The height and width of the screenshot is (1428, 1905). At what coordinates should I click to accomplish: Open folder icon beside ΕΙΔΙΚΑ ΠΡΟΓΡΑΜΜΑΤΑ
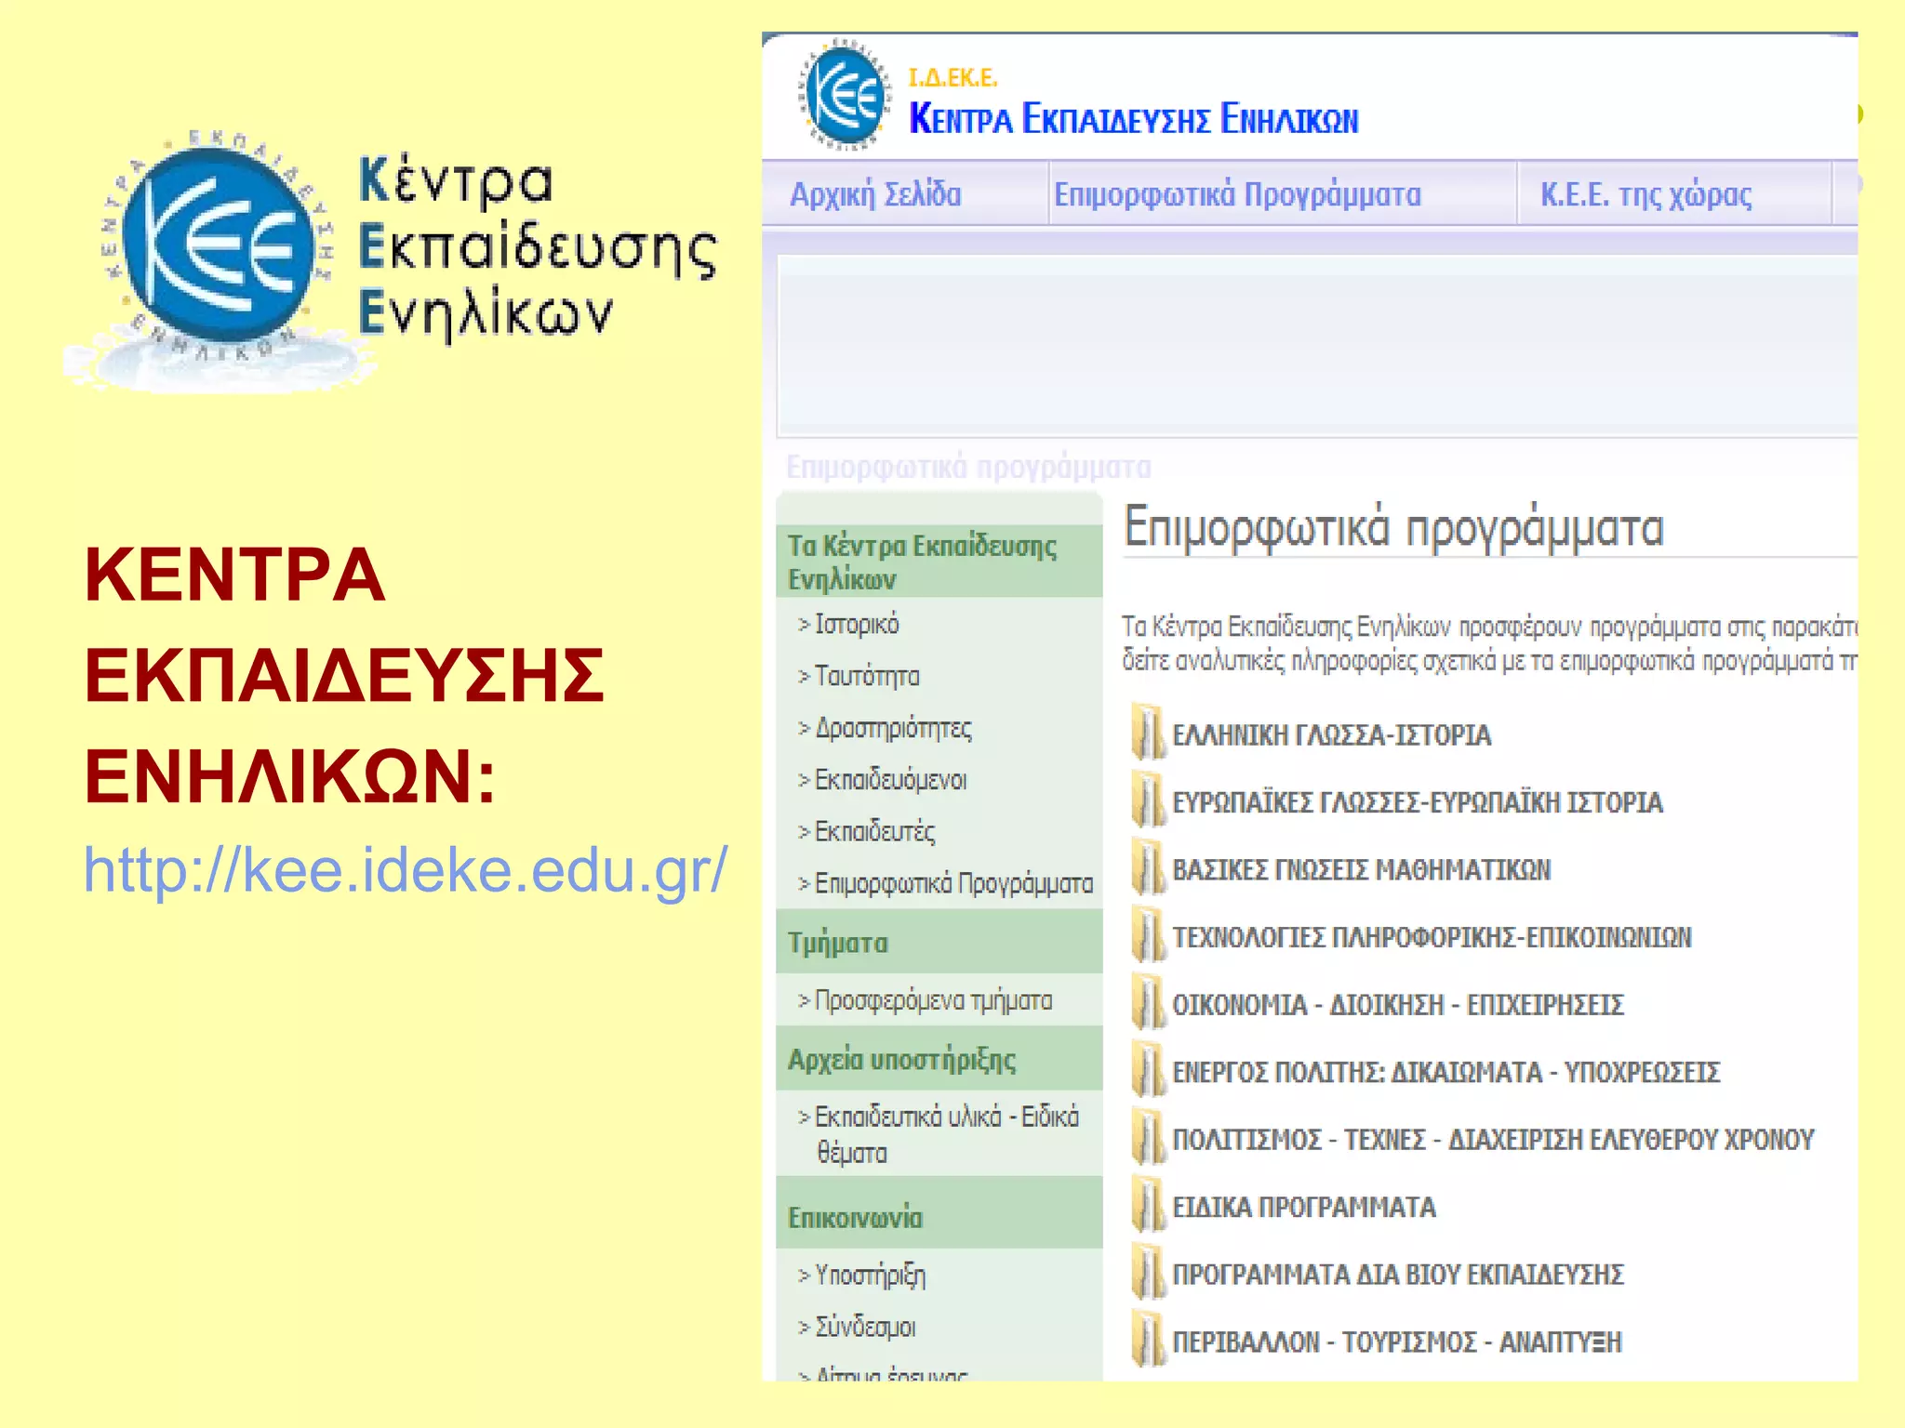[x=1148, y=1205]
